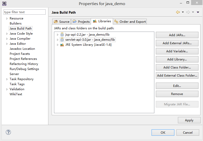Click the Add External JARs button

pos(177,43)
